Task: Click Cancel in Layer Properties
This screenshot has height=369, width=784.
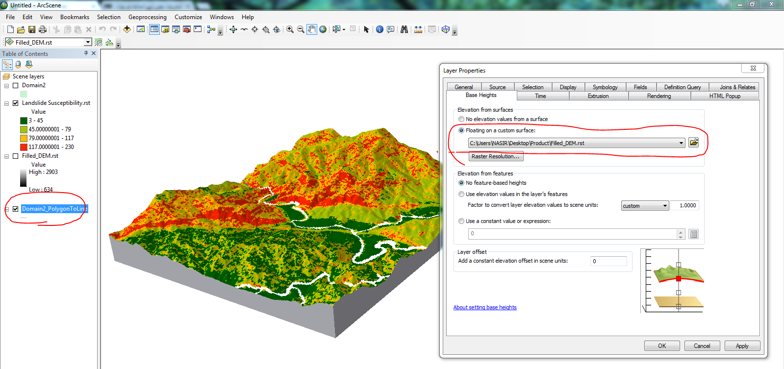Action: point(702,345)
